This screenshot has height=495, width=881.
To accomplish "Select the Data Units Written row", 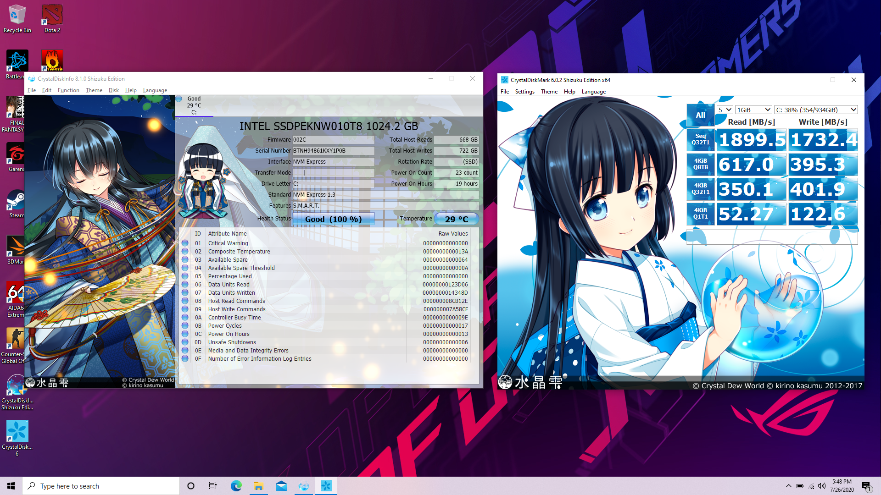I will click(x=325, y=293).
